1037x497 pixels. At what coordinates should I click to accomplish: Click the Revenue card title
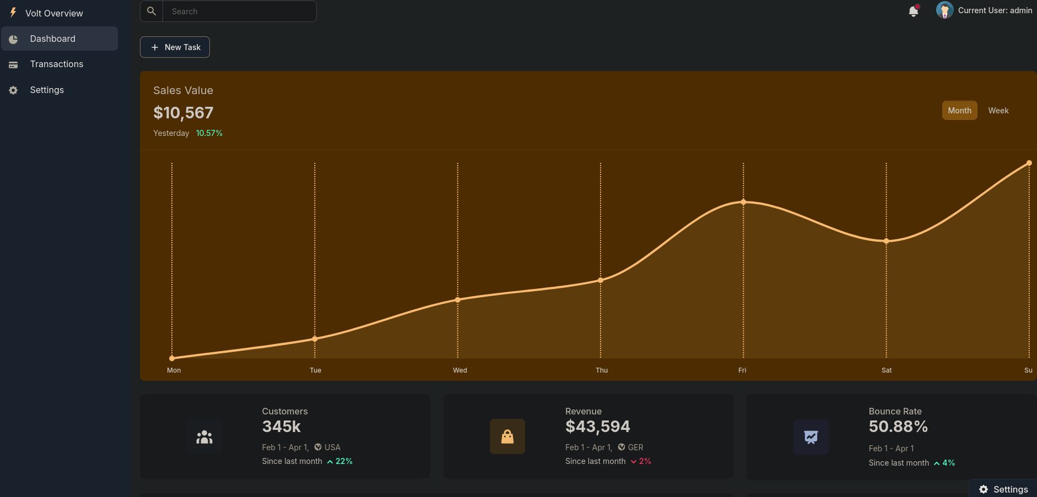click(584, 411)
